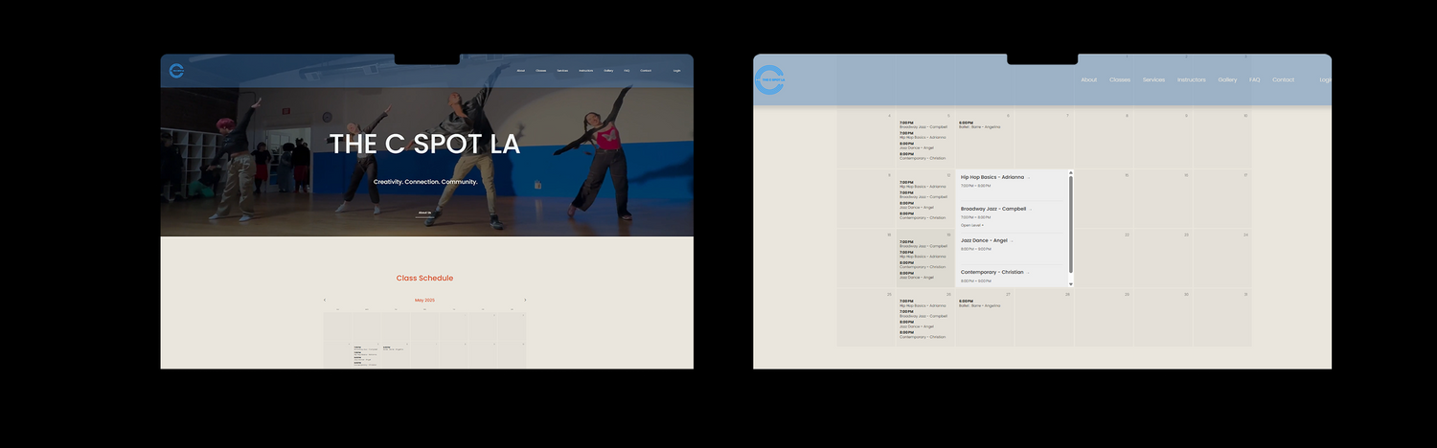This screenshot has width=1437, height=448.
Task: Click the popup scrollbar up arrow
Action: (1071, 172)
